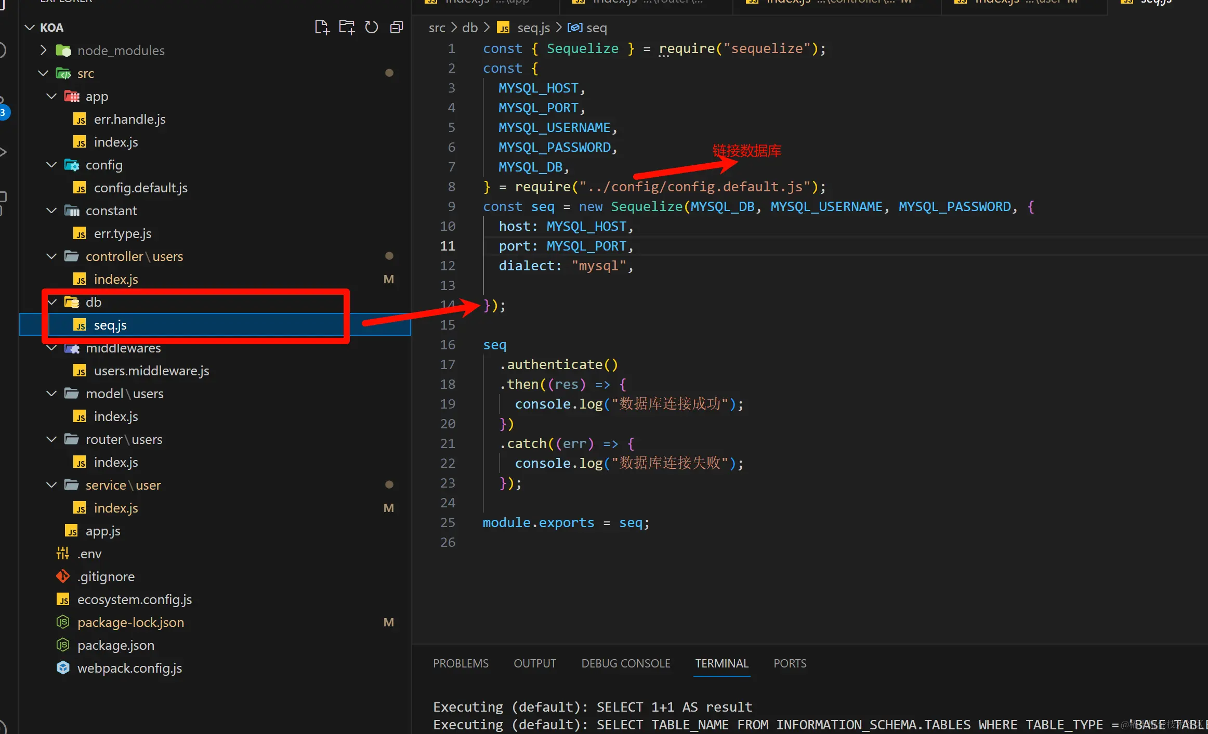Click the src breadcrumb segment

(437, 28)
